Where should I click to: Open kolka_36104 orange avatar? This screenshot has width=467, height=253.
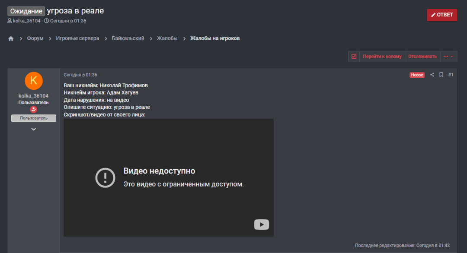click(x=34, y=81)
